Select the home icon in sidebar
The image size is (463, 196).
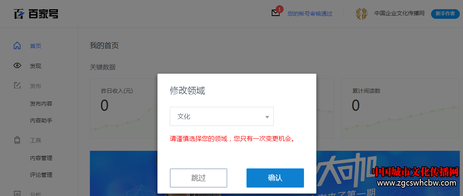point(18,46)
